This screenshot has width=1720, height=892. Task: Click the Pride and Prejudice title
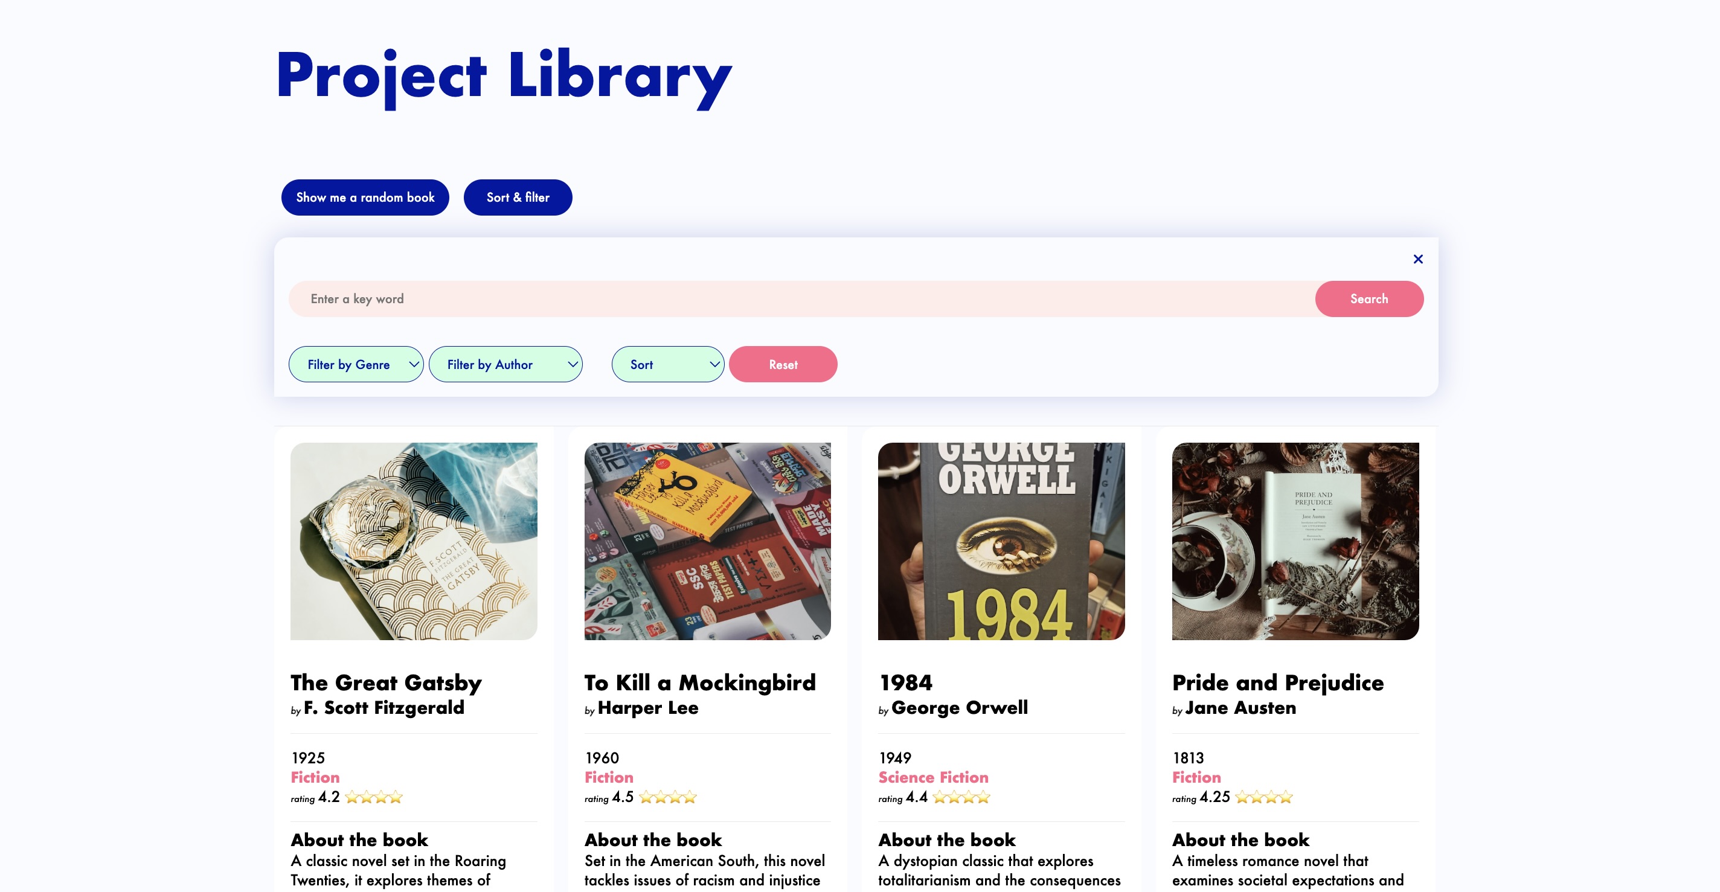pyautogui.click(x=1278, y=682)
